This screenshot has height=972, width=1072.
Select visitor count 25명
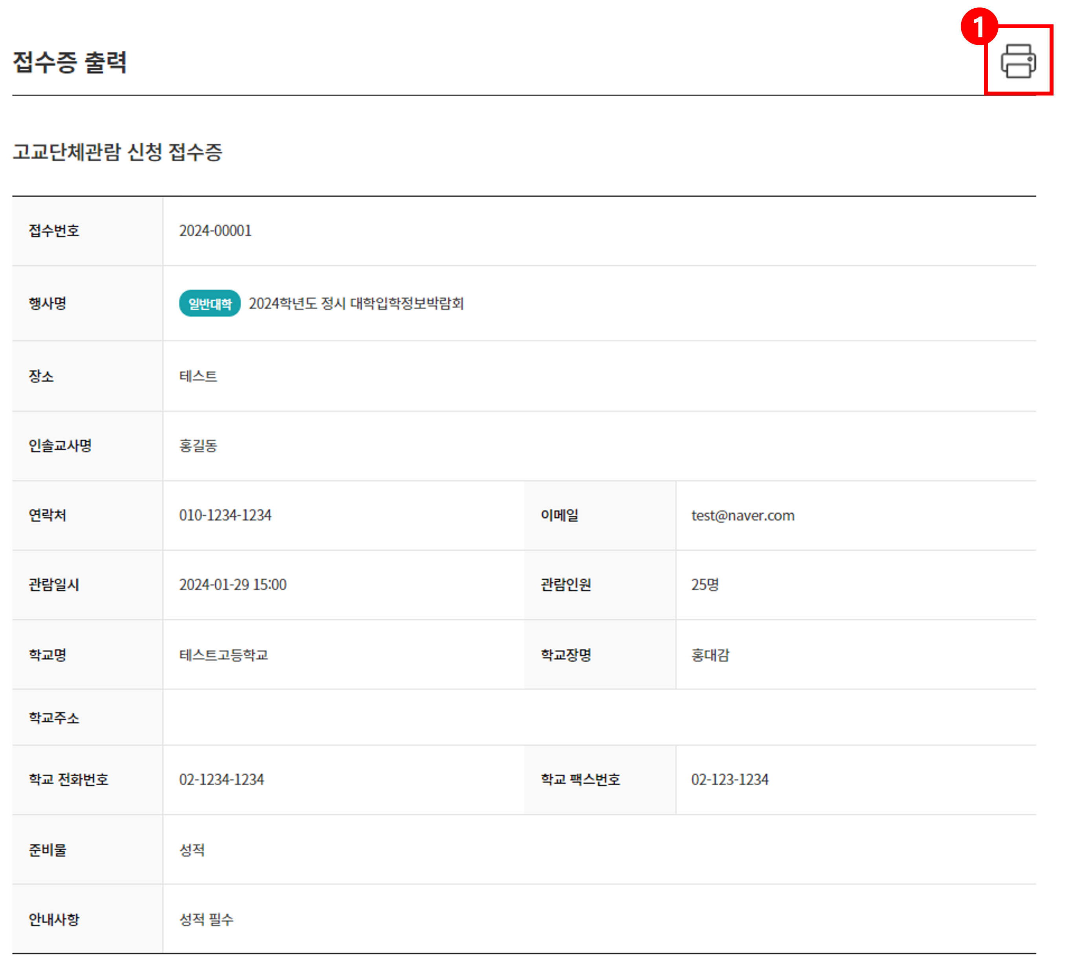click(x=705, y=585)
